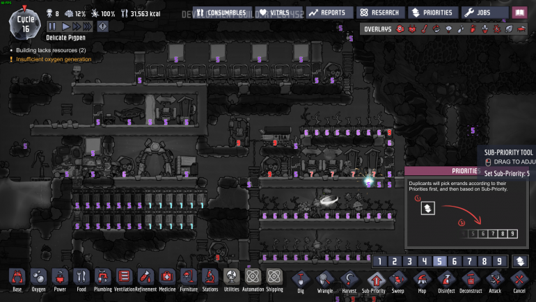This screenshot has height=302, width=536.
Task: Set game to double fast-forward speed
Action: (x=77, y=26)
